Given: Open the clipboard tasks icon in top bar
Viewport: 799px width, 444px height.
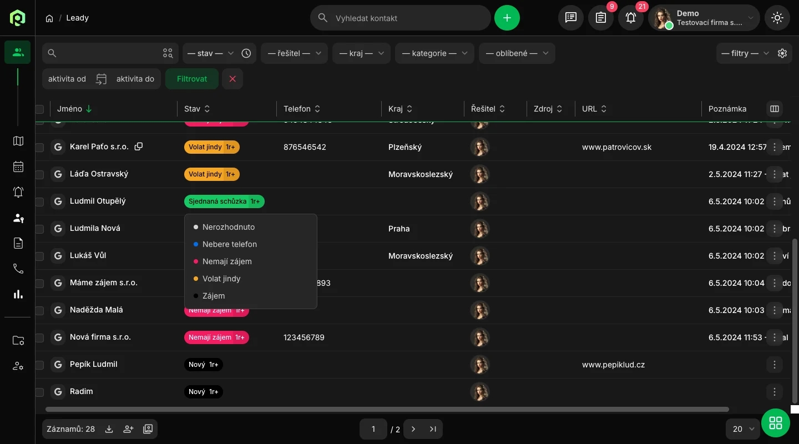Looking at the screenshot, I should [600, 18].
